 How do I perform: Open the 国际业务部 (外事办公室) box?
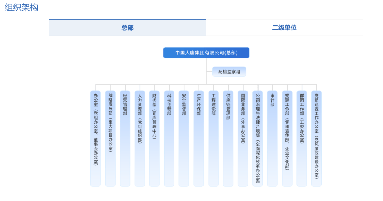pos(243,139)
